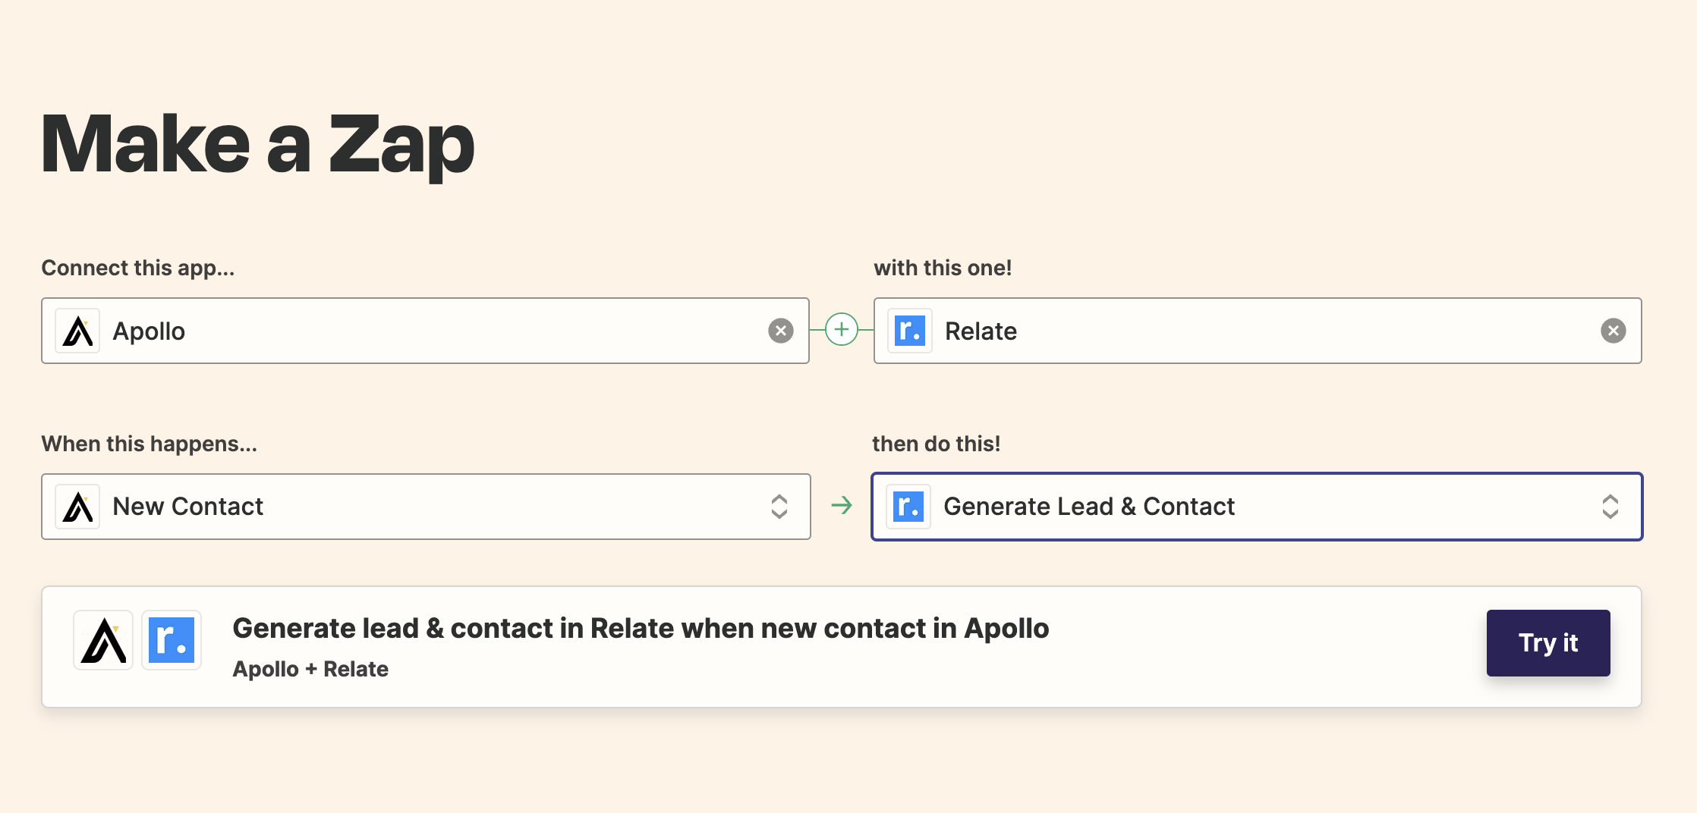
Task: Click the Apollo icon beside New Contact
Action: coord(78,507)
